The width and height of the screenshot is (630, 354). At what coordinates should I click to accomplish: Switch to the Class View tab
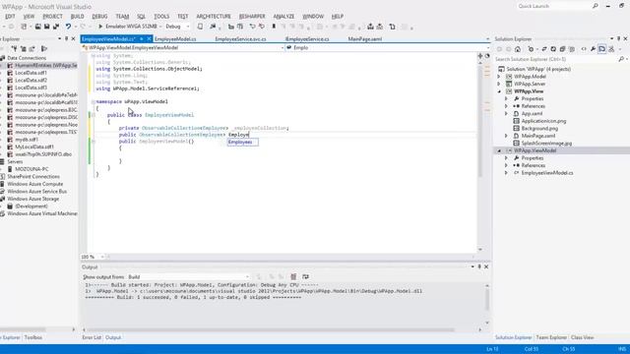point(582,337)
